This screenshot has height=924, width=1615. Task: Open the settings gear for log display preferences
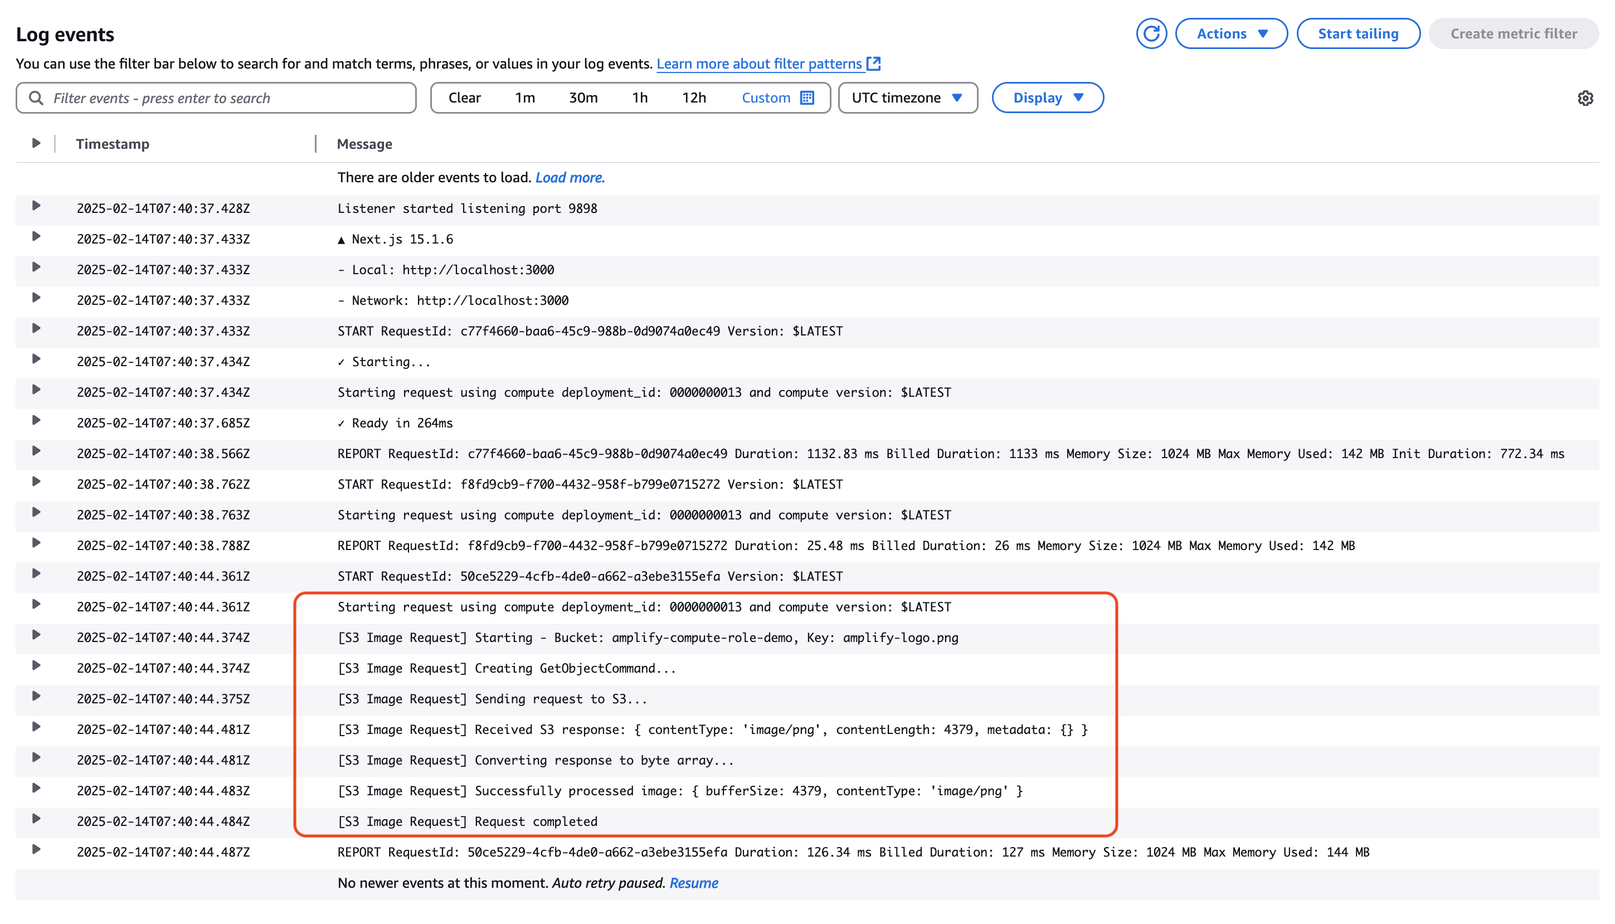[x=1585, y=98]
